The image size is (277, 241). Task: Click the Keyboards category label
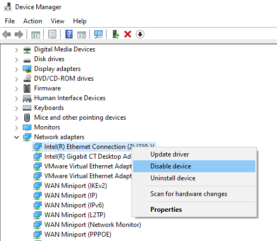[x=49, y=108]
